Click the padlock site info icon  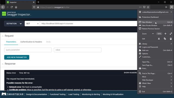38,7
